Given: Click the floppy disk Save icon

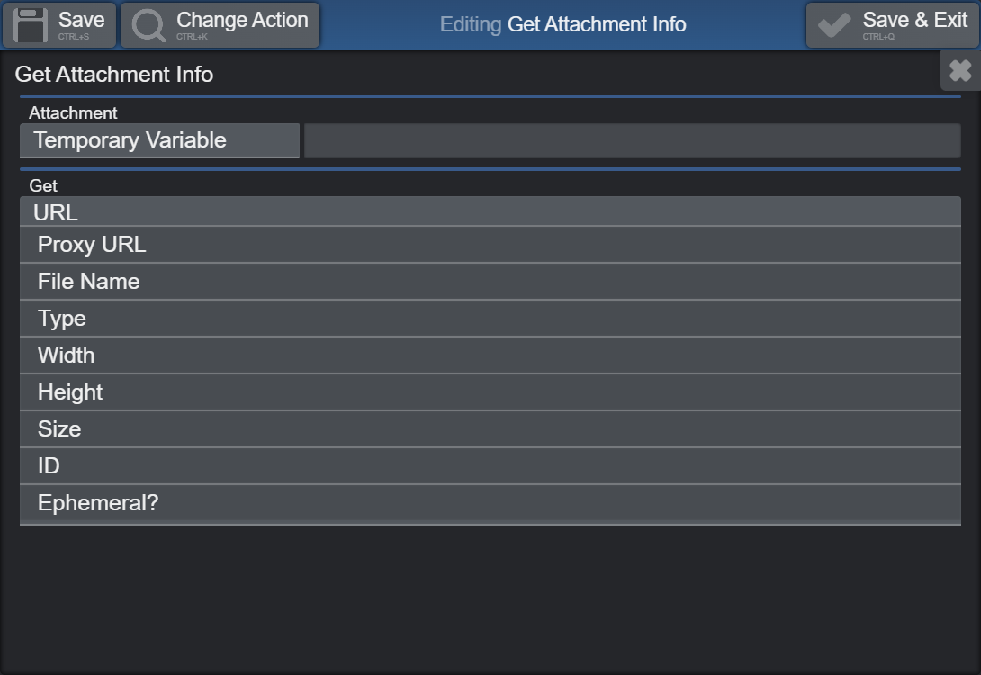Looking at the screenshot, I should coord(30,25).
